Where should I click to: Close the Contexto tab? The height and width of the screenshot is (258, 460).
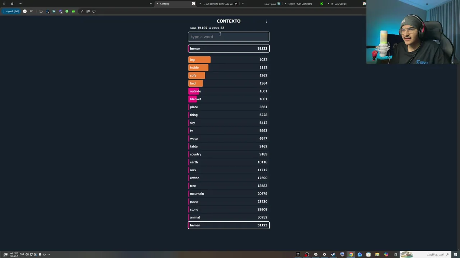[157, 4]
